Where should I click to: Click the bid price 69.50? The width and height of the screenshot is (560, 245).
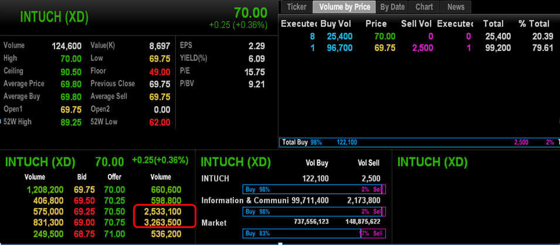(x=84, y=200)
